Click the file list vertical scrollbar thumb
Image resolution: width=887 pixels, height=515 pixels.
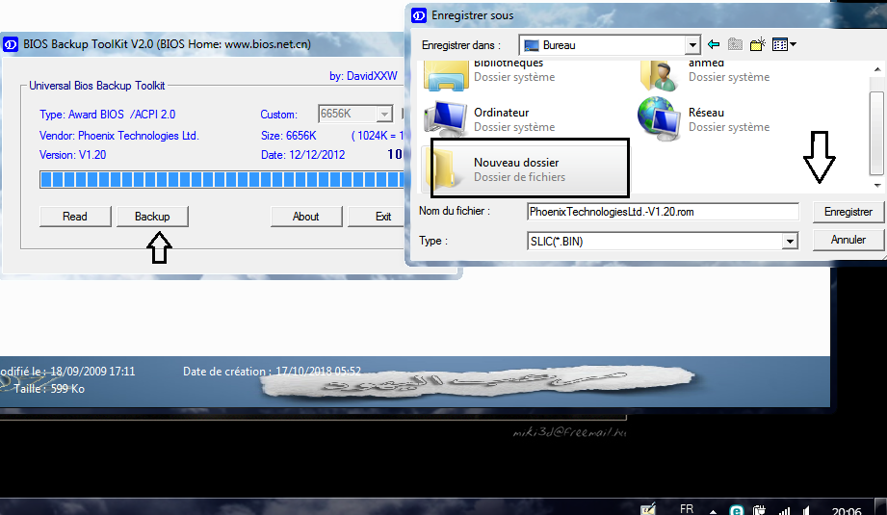876,133
